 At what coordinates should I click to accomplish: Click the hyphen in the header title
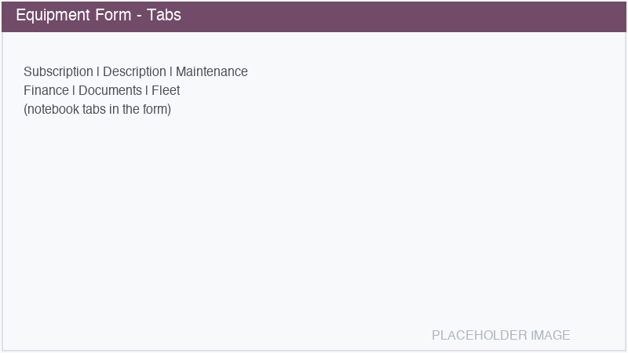140,15
